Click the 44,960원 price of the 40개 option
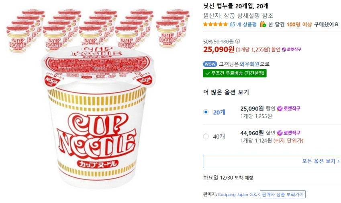Image resolution: width=341 pixels, height=203 pixels. pyautogui.click(x=252, y=133)
